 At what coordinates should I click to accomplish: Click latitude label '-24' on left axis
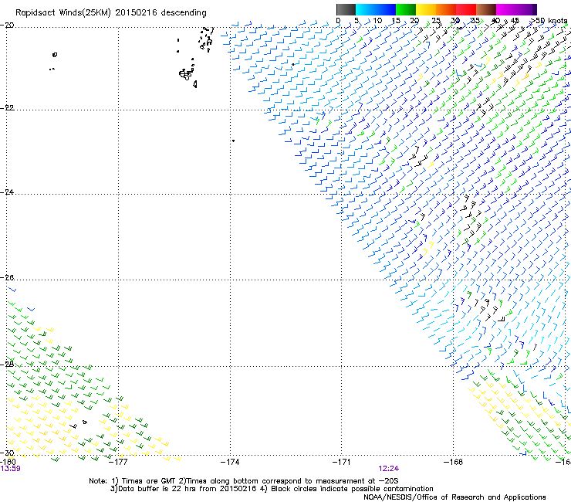pyautogui.click(x=7, y=192)
